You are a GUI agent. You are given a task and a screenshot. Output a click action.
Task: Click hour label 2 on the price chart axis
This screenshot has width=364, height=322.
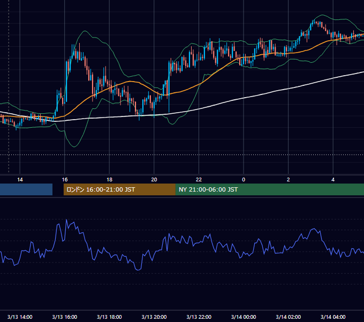(289, 180)
